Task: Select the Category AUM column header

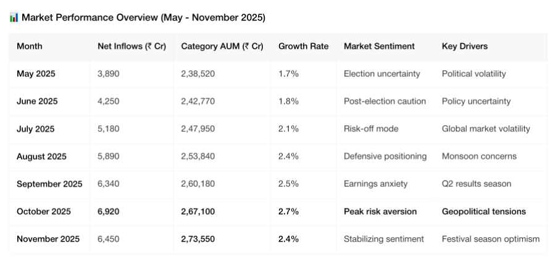Action: (222, 46)
